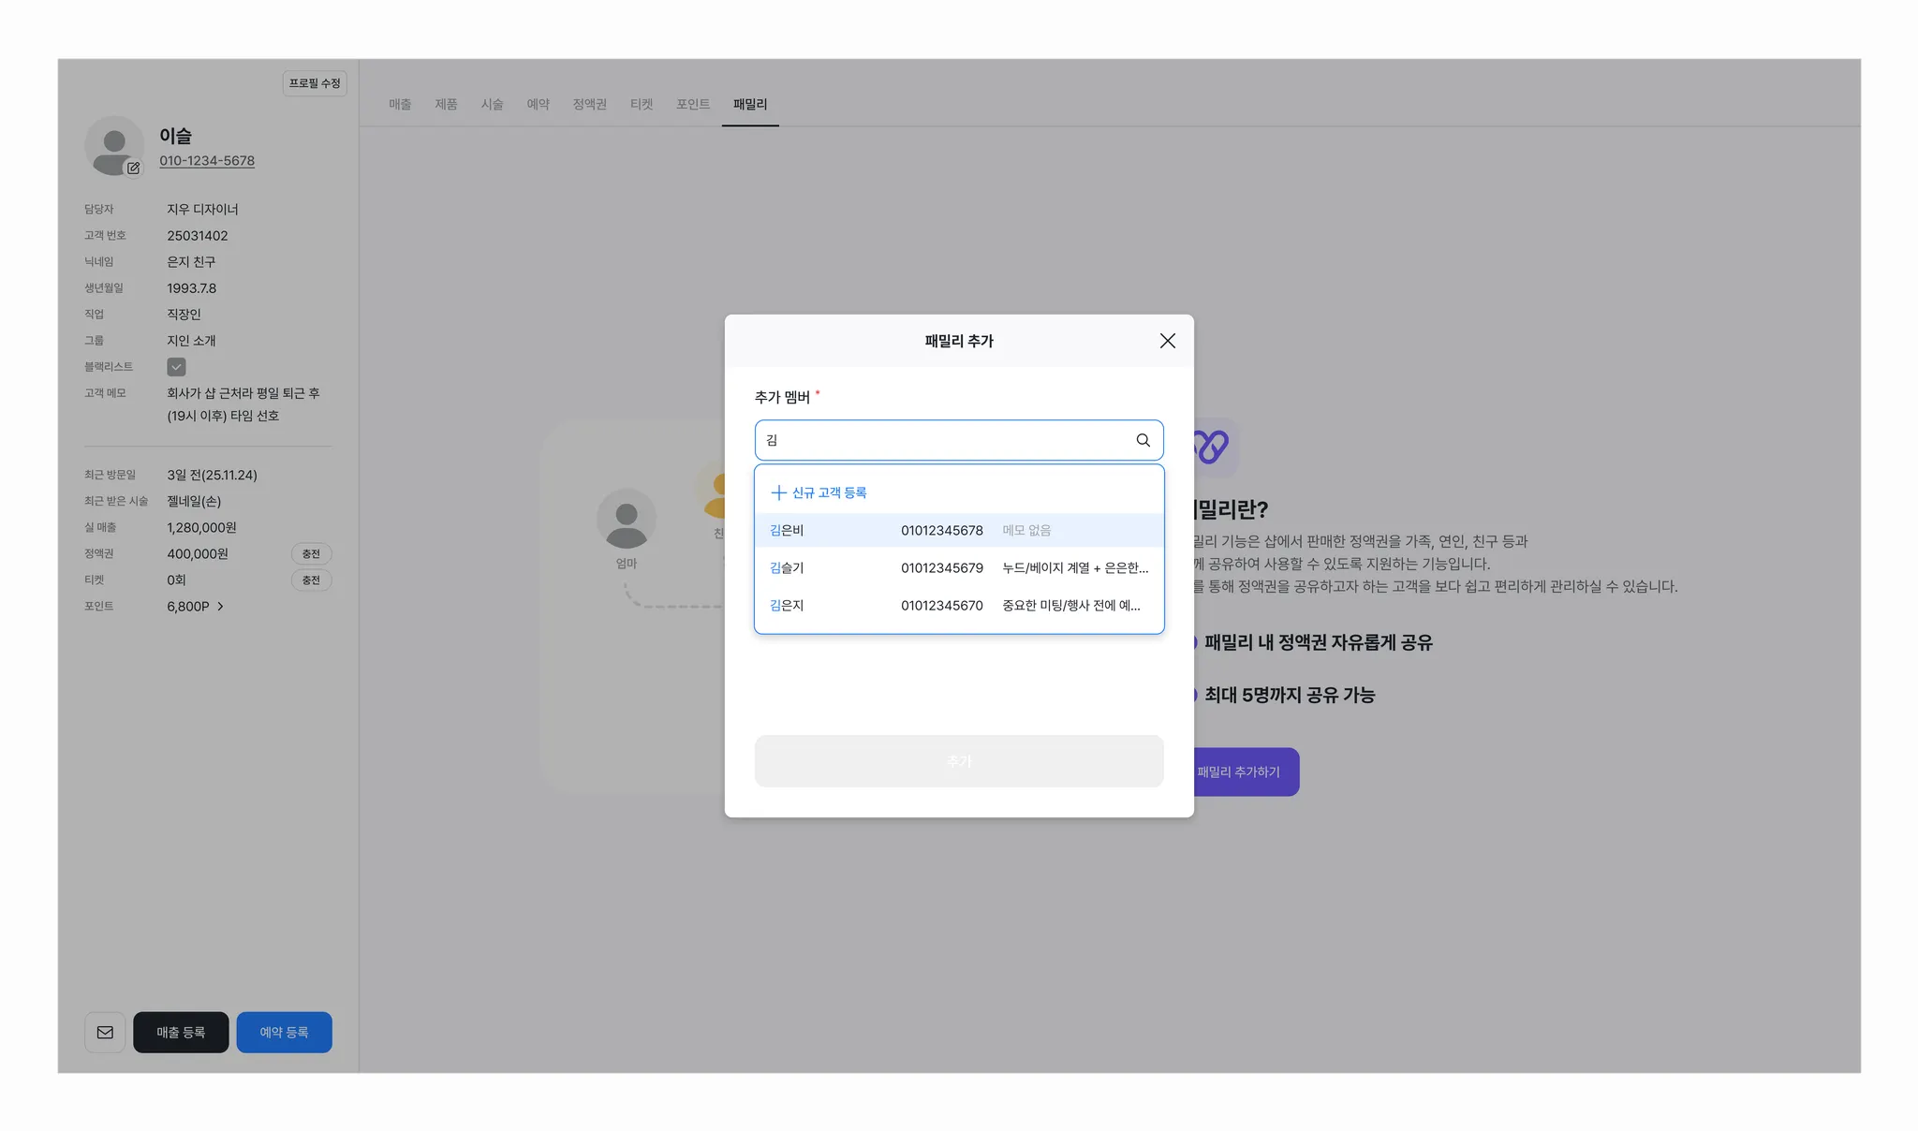Click the 충전 button next to 정액권

pyautogui.click(x=311, y=554)
